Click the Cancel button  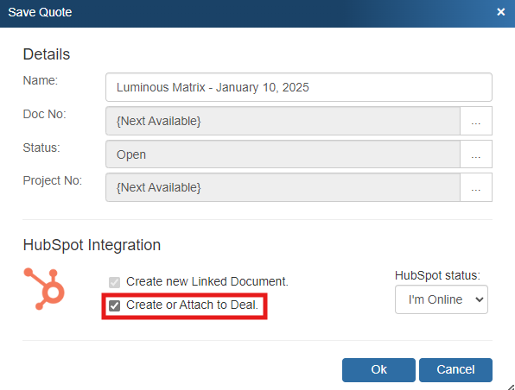pyautogui.click(x=455, y=370)
